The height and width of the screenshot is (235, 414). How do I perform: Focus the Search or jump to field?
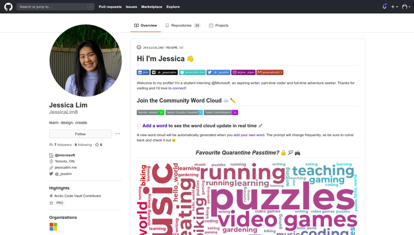[x=55, y=7]
